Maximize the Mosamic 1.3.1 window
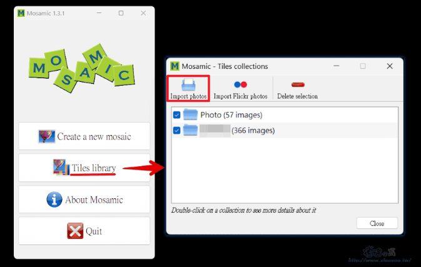The height and width of the screenshot is (267, 421). pyautogui.click(x=121, y=13)
